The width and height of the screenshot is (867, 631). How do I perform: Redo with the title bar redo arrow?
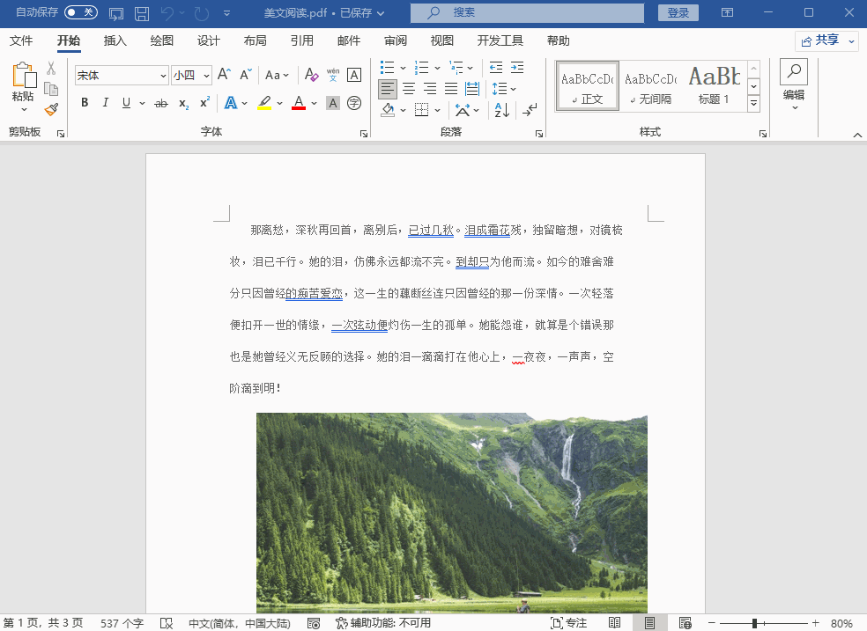tap(201, 12)
